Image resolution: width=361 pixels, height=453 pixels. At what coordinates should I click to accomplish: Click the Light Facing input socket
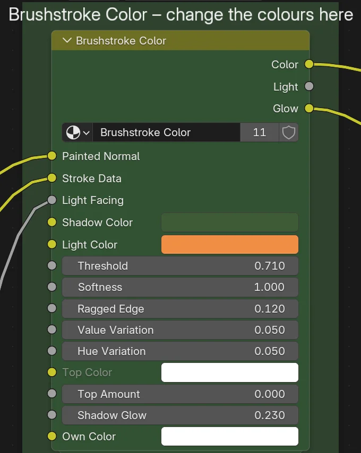tap(52, 200)
